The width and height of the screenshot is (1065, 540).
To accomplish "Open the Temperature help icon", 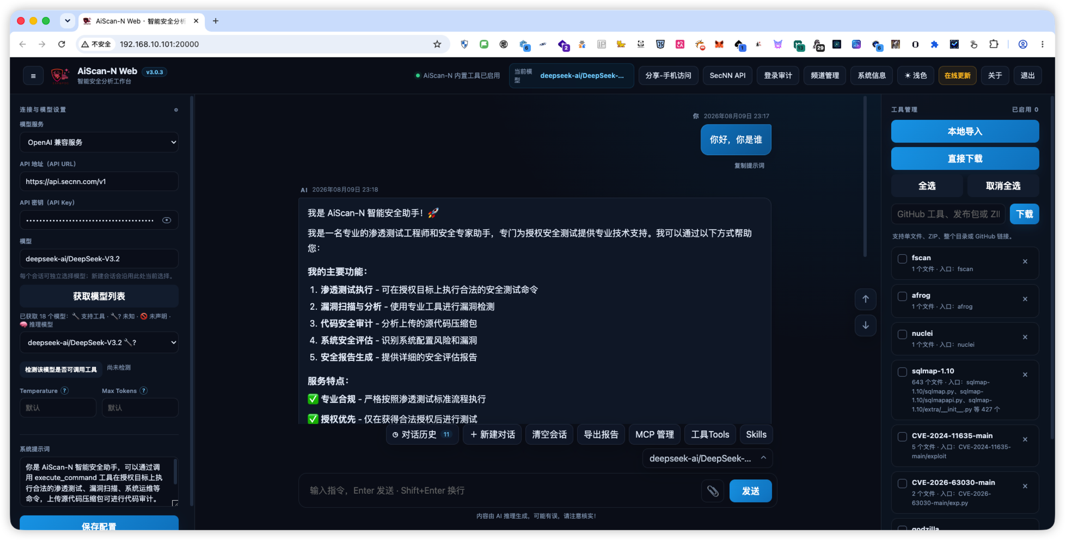I will click(x=65, y=391).
